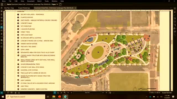Jump to the last page
177x99 pixels.
tap(106, 93)
